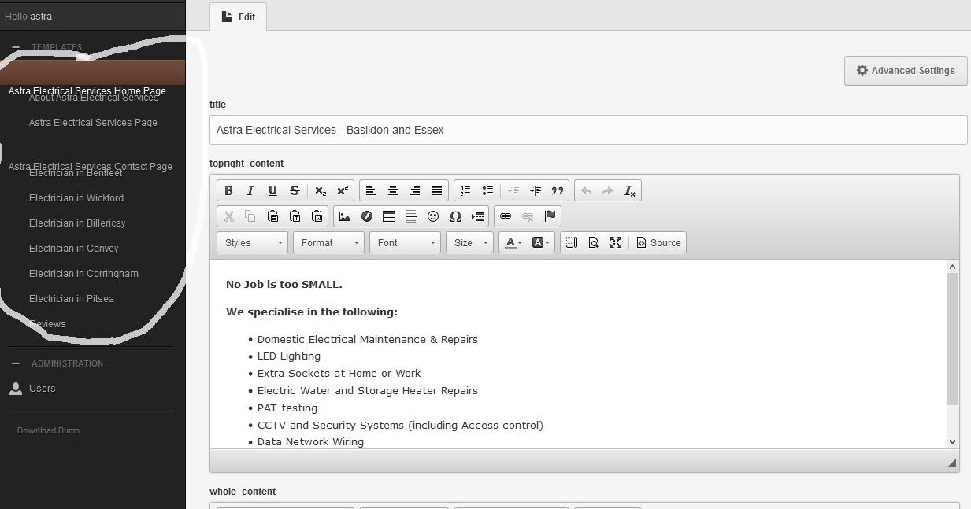This screenshot has width=971, height=509.
Task: Align text left
Action: coord(371,190)
